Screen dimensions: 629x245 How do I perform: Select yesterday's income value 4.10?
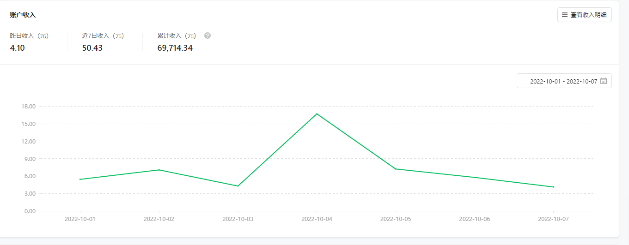click(17, 48)
